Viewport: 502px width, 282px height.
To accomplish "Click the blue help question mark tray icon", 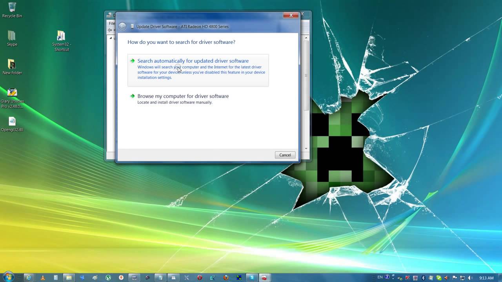I will 387,277.
